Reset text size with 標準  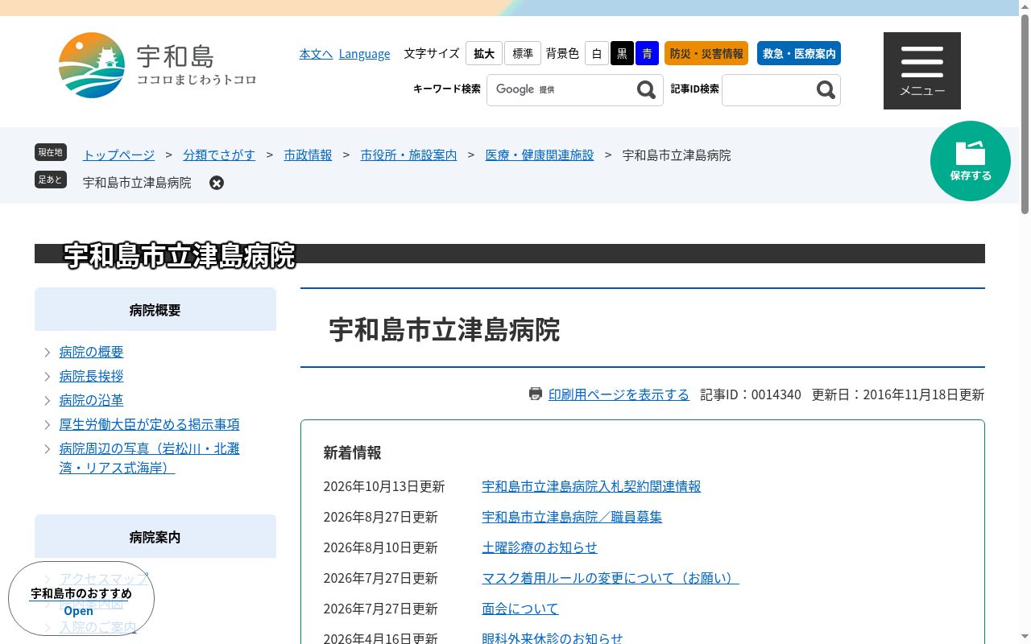[523, 54]
